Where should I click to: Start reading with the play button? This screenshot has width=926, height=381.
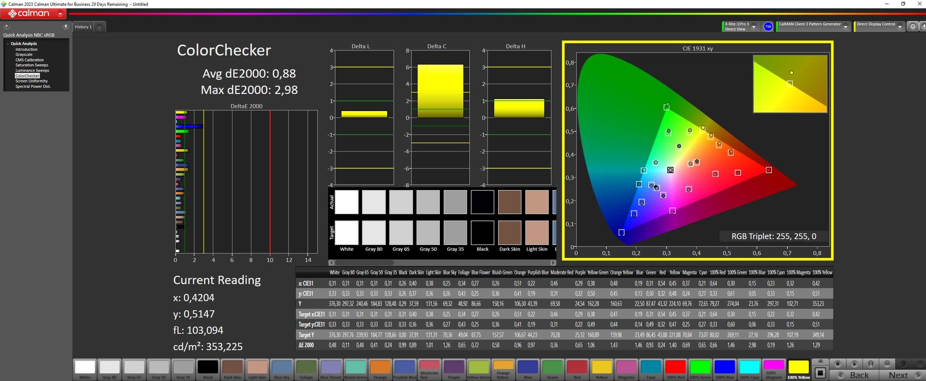[854, 364]
